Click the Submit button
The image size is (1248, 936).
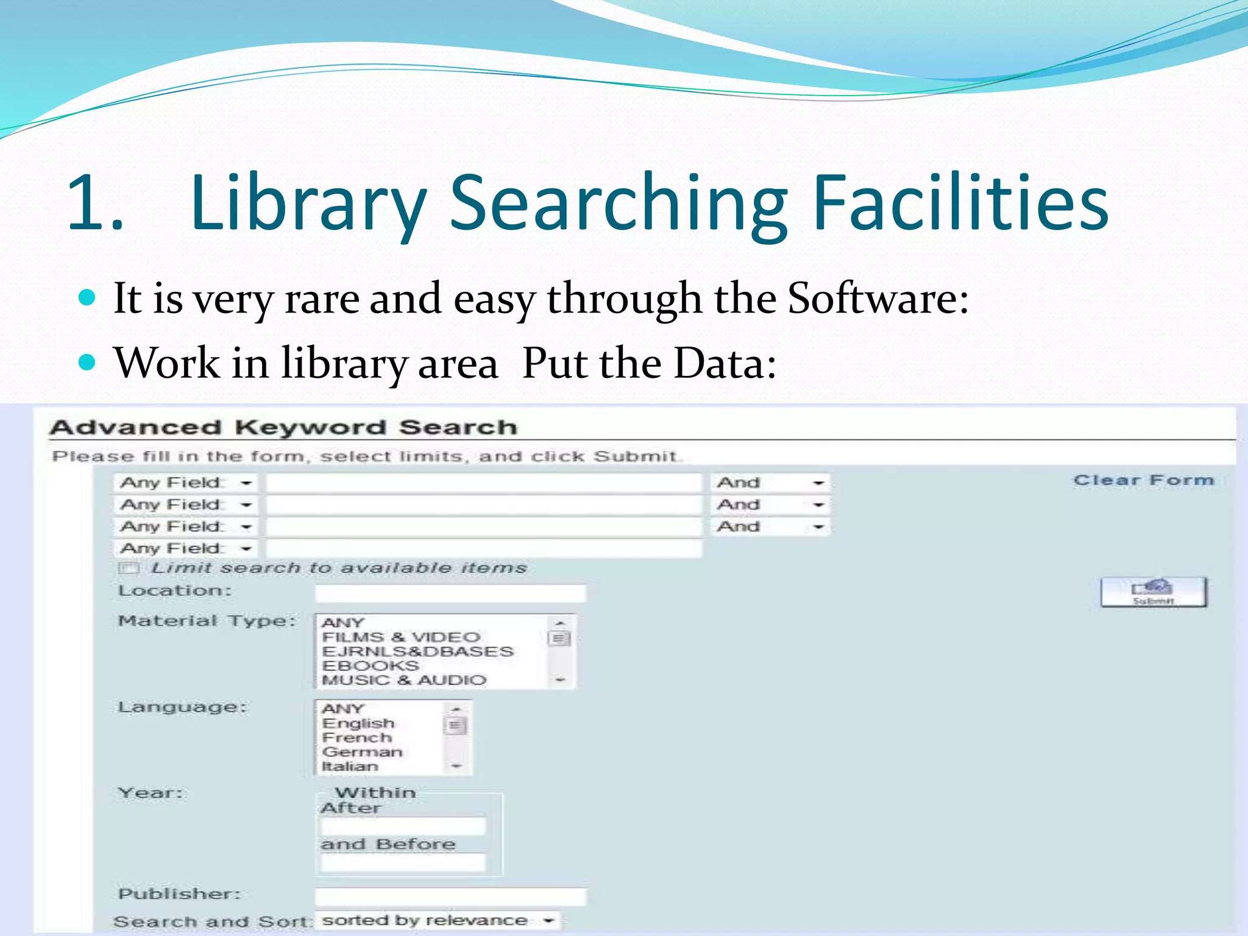tap(1154, 592)
